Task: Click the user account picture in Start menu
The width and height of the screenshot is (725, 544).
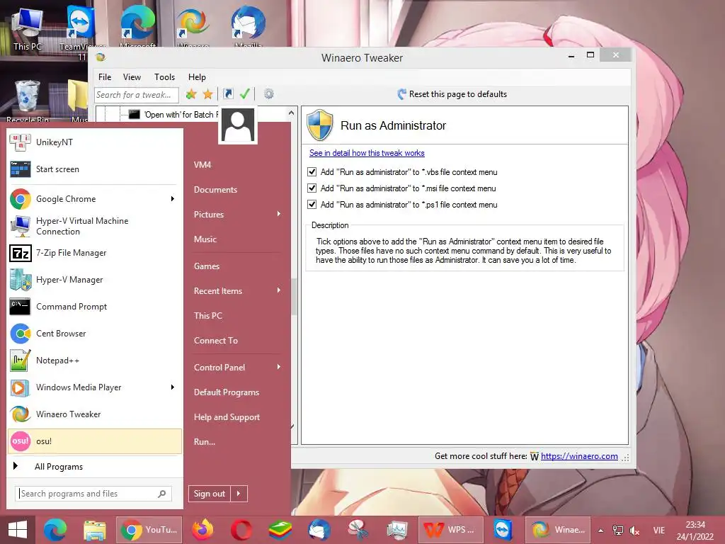Action: tap(238, 125)
